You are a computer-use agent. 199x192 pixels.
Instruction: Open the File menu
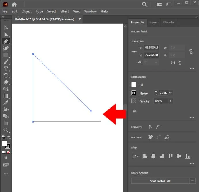5,11
